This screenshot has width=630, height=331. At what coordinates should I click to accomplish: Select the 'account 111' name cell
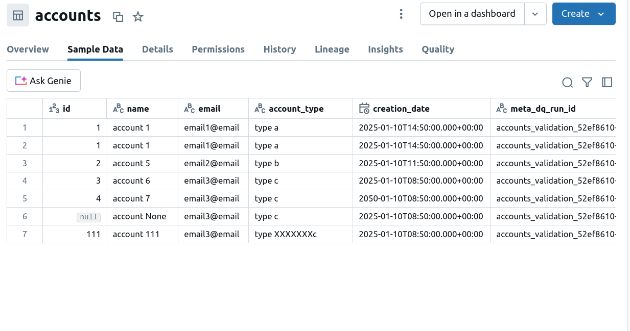pyautogui.click(x=143, y=234)
